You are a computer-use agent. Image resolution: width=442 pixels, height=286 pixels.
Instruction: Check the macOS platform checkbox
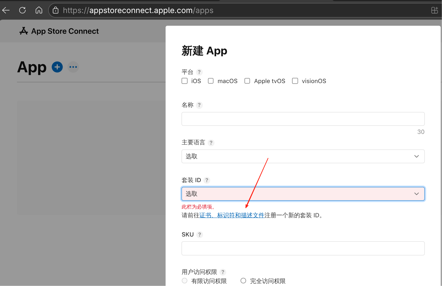tap(211, 81)
